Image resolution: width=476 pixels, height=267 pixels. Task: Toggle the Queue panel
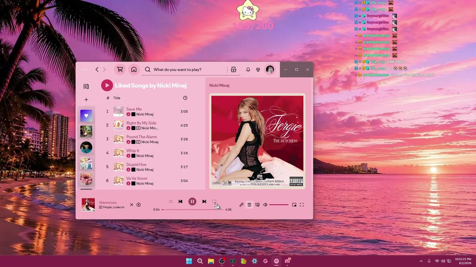(x=250, y=205)
